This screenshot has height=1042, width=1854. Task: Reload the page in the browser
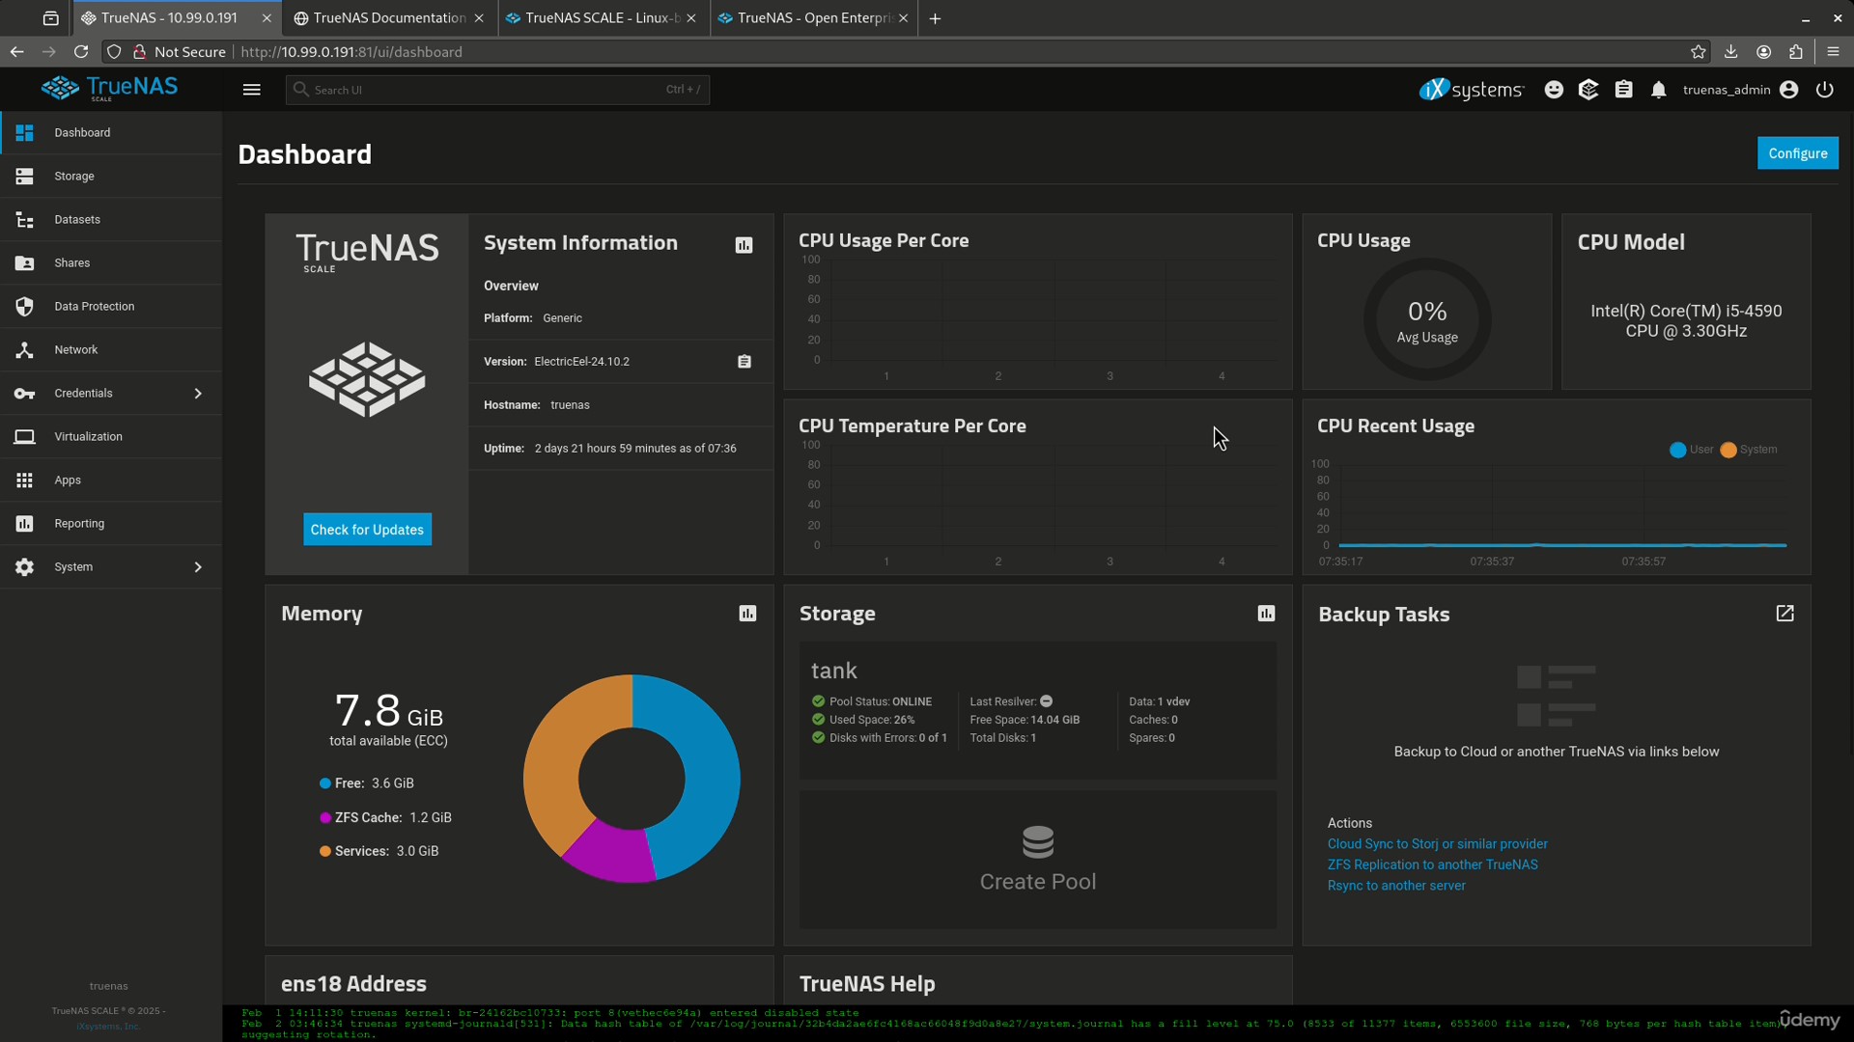[x=81, y=52]
